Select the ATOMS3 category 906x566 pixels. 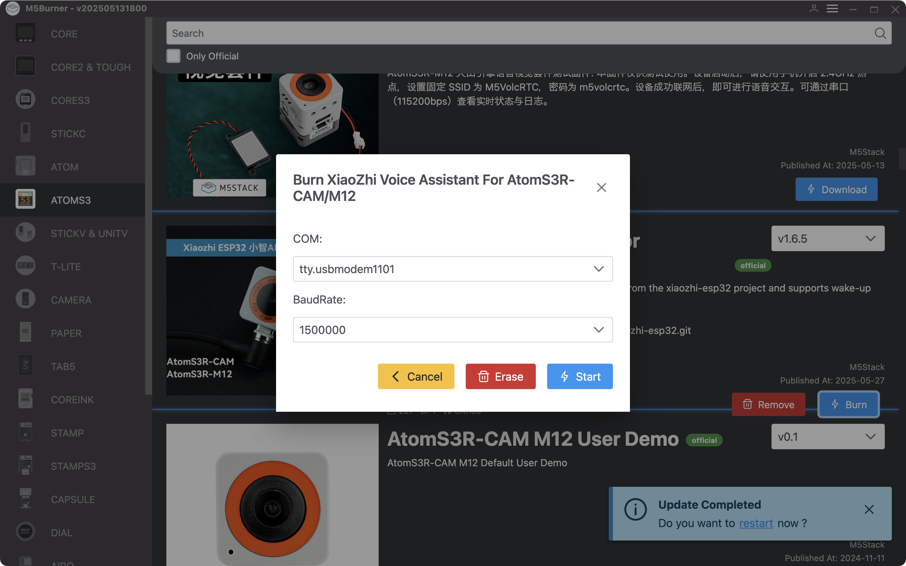tap(72, 200)
